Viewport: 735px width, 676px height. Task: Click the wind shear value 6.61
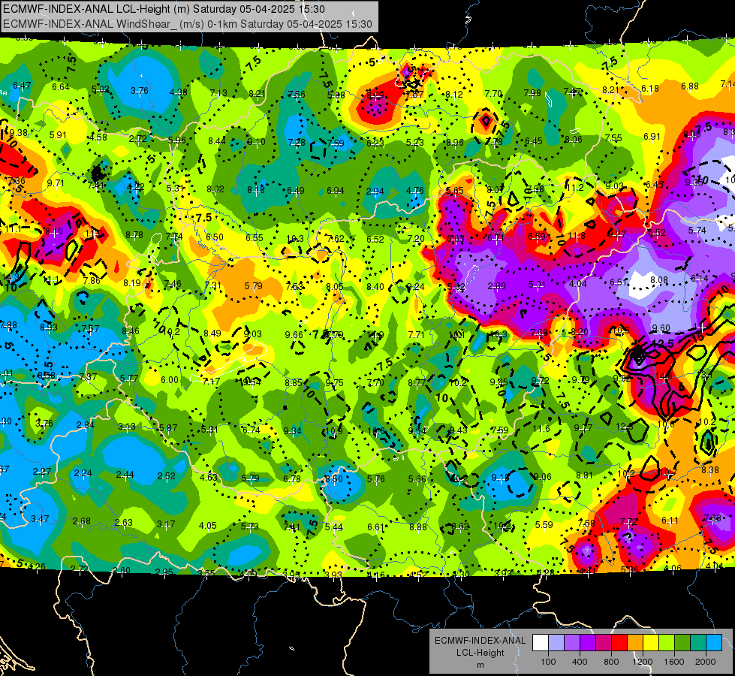coord(376,527)
